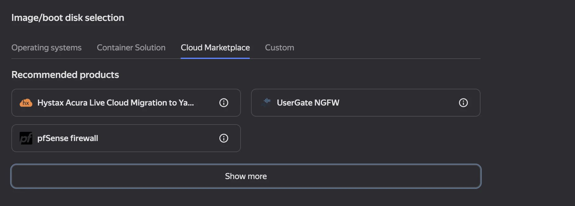Click the UserGate NGFW logo icon
The height and width of the screenshot is (206, 575).
pyautogui.click(x=266, y=102)
